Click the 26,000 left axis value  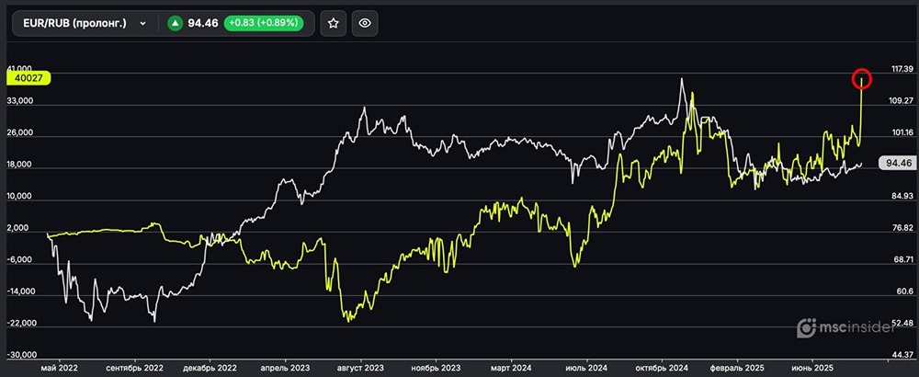[18, 133]
